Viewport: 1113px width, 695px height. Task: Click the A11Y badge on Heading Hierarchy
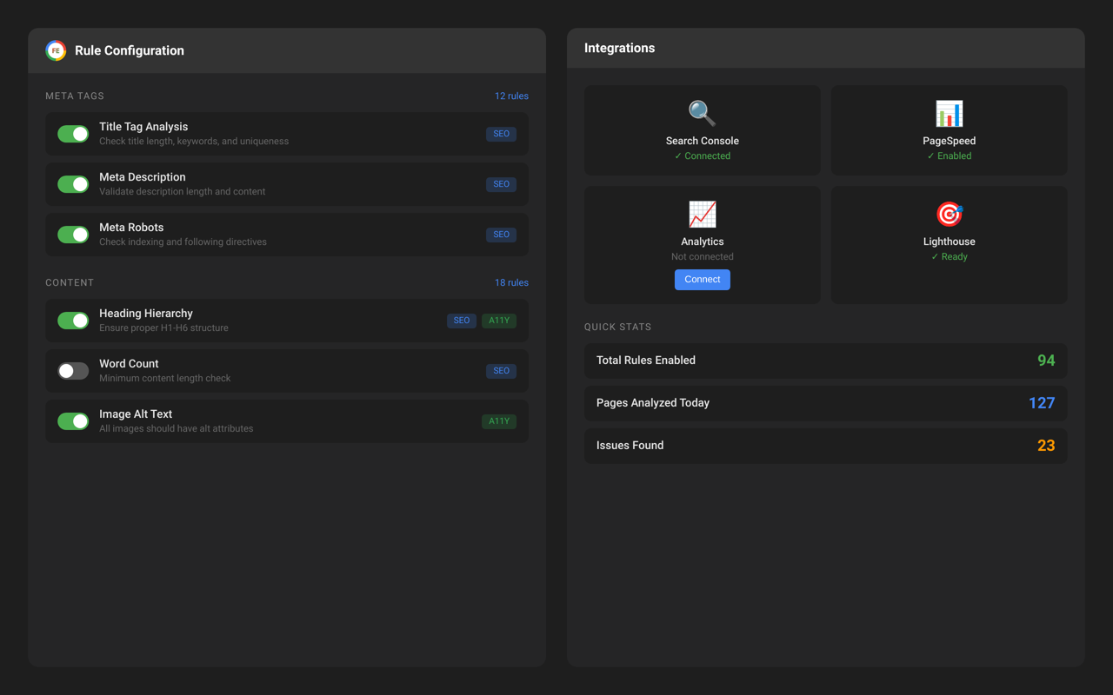pyautogui.click(x=498, y=320)
